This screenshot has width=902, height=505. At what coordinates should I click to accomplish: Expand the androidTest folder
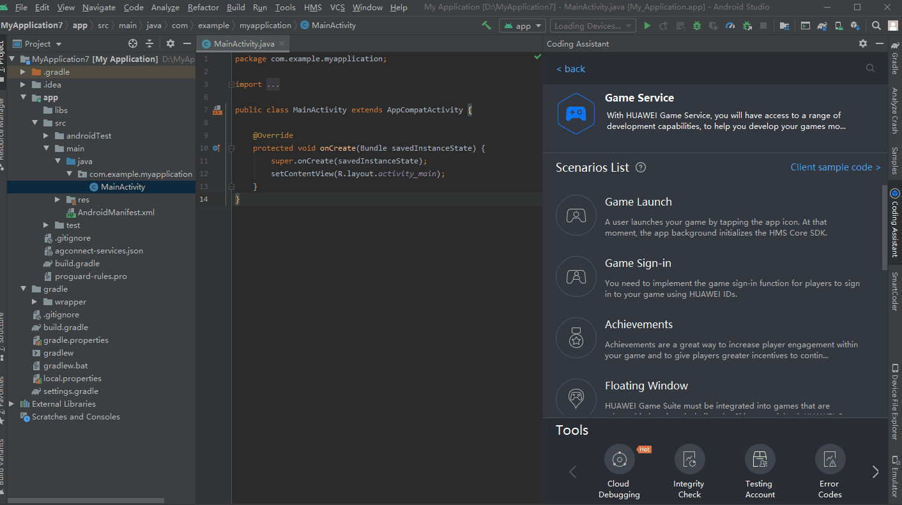click(46, 135)
